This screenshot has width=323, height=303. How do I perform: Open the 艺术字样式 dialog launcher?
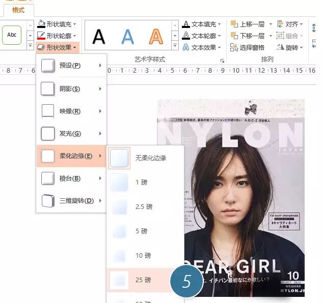222,60
